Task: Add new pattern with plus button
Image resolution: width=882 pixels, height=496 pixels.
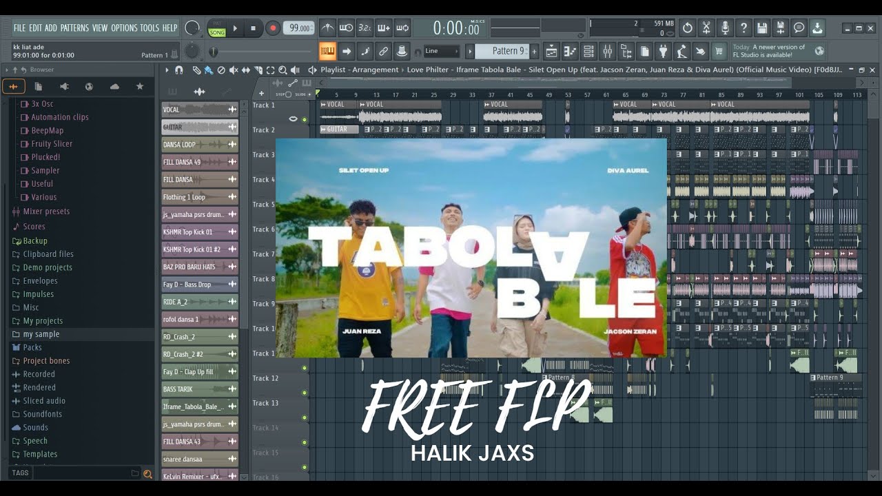Action: [x=533, y=51]
